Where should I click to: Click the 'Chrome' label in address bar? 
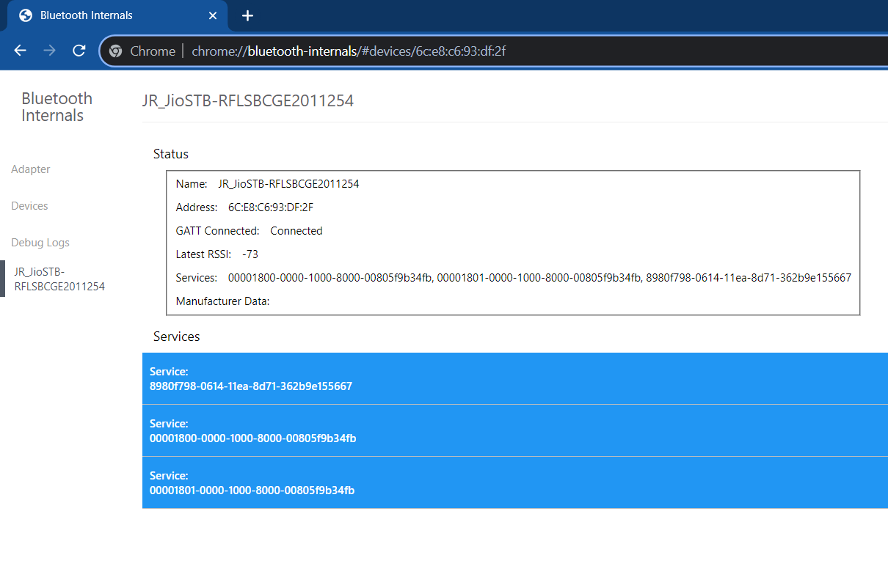coord(153,51)
